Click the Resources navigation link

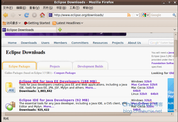[100, 43]
